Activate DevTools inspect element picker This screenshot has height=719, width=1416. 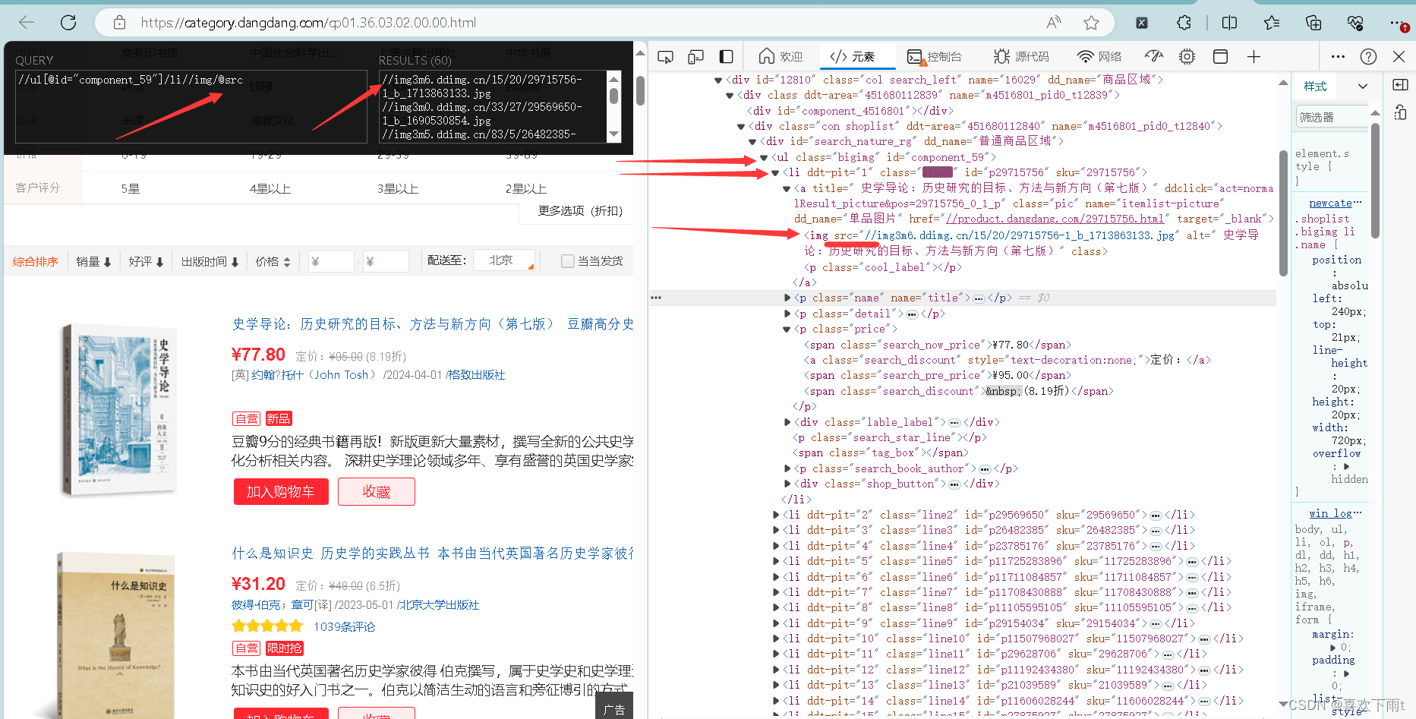click(666, 57)
